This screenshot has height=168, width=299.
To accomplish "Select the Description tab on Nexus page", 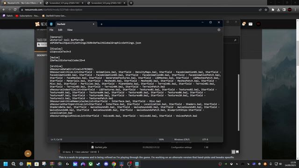I will (x=42, y=55).
